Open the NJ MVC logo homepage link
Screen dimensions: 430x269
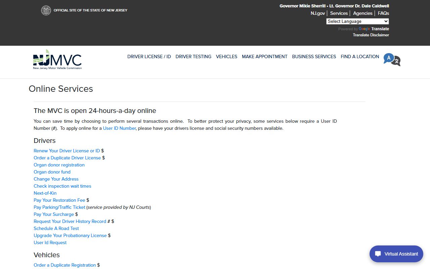pos(57,60)
